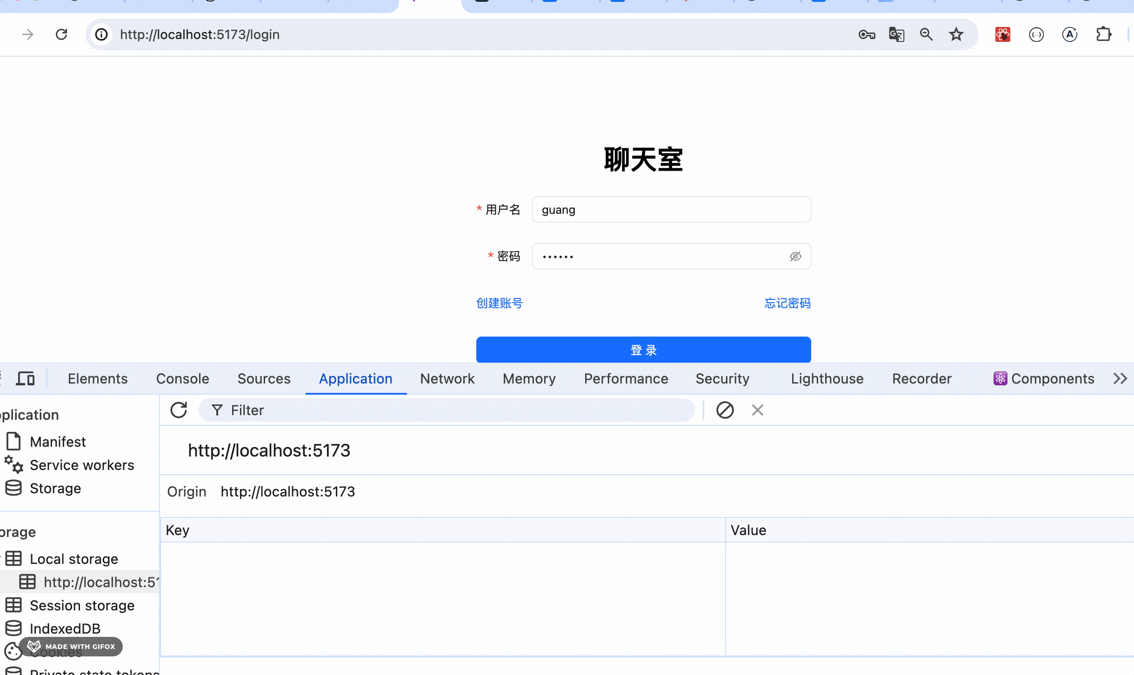Click the browser reload page icon
Viewport: 1134px width, 675px height.
[61, 34]
